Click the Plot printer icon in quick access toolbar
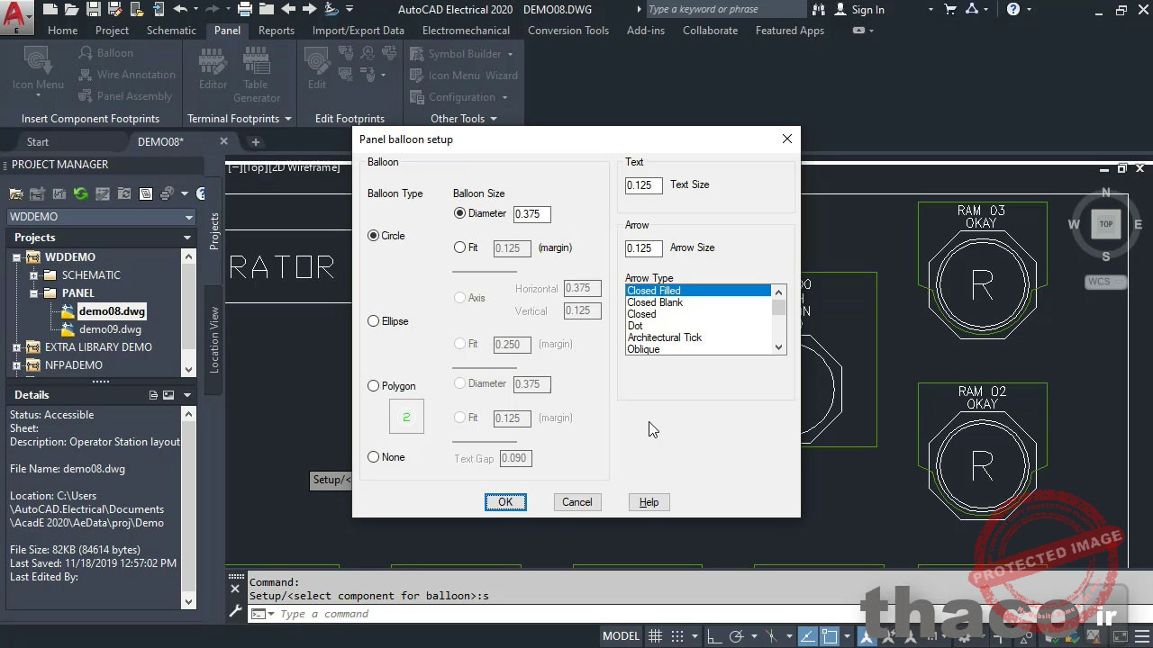Image resolution: width=1153 pixels, height=648 pixels. click(245, 10)
